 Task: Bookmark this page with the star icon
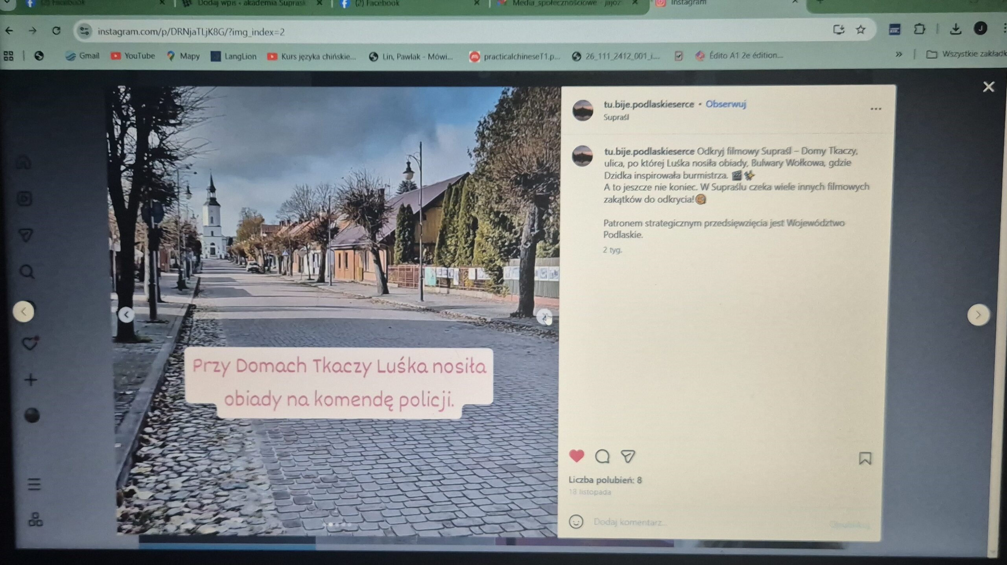(860, 30)
